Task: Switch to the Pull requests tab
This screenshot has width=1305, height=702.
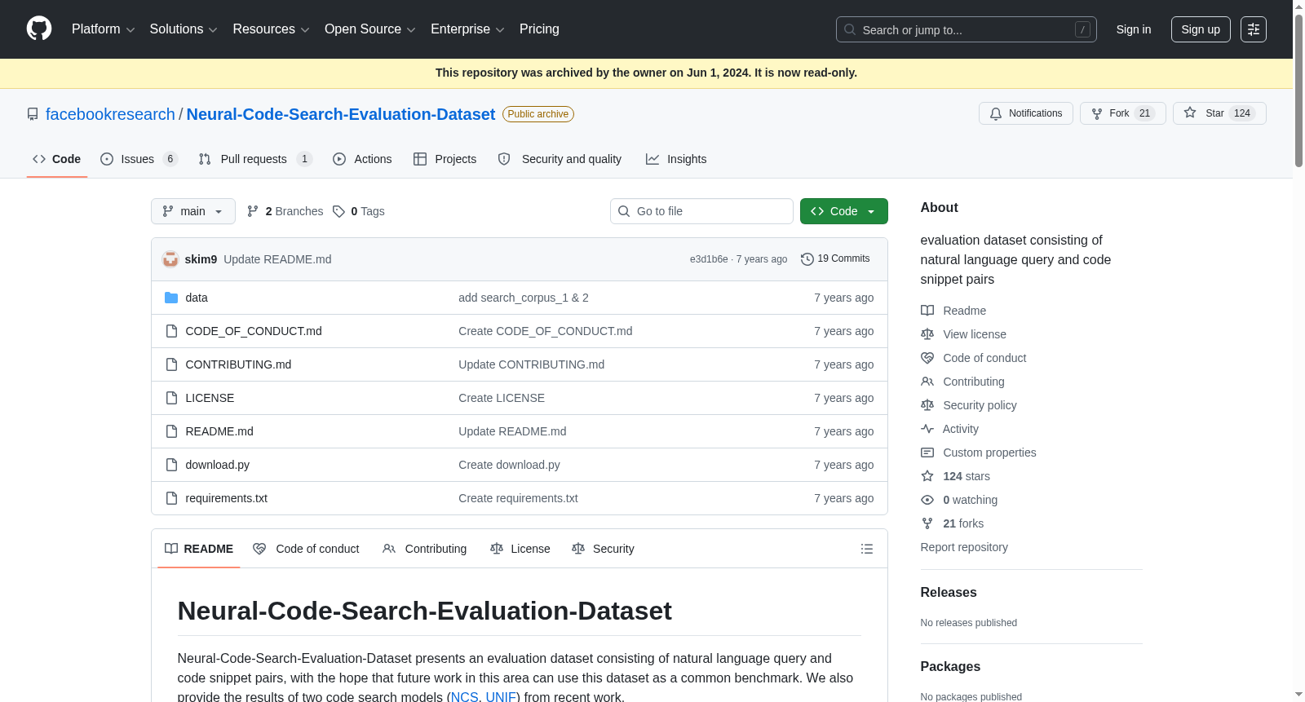Action: point(255,159)
